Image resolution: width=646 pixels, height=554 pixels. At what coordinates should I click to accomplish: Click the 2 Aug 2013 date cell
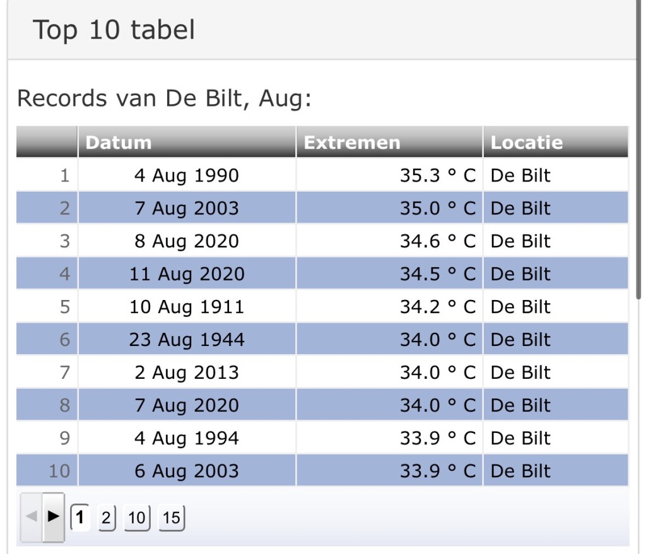tap(187, 372)
